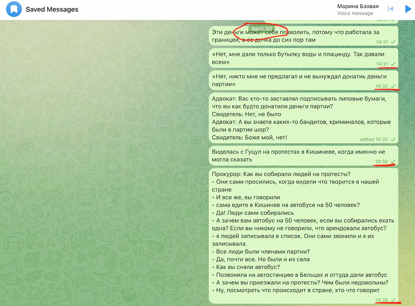Click the 14:32 timestamp
The image size is (415, 306).
pyautogui.click(x=382, y=86)
